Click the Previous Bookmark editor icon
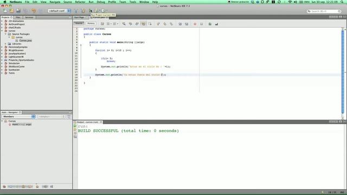The height and width of the screenshot is (195, 347). [x=158, y=24]
